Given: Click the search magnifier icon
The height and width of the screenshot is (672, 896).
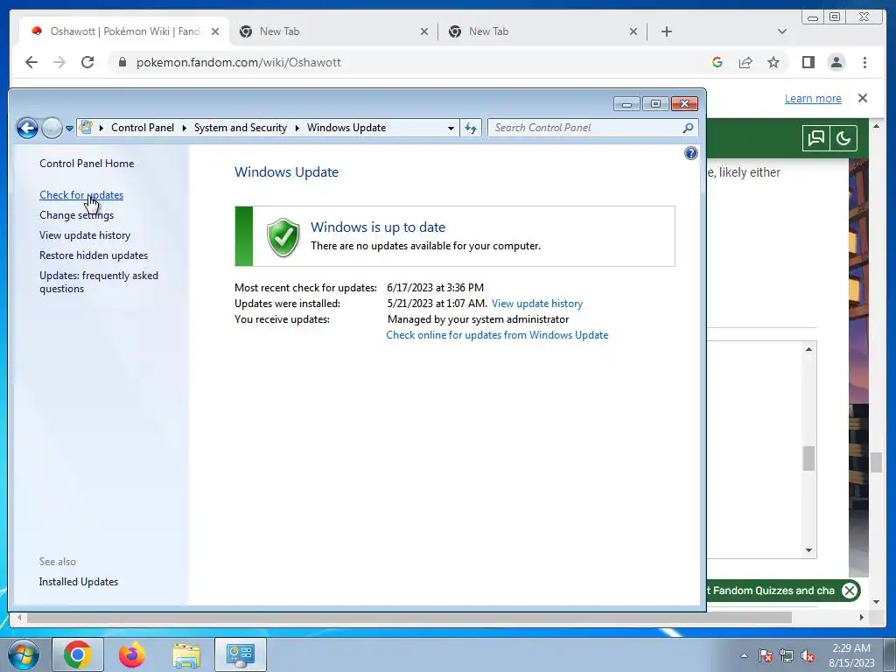Looking at the screenshot, I should [688, 128].
